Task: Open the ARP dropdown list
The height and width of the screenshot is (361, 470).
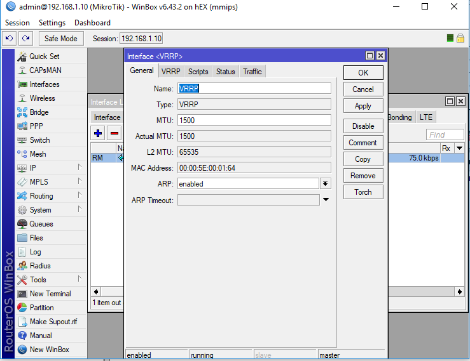Action: click(x=326, y=183)
